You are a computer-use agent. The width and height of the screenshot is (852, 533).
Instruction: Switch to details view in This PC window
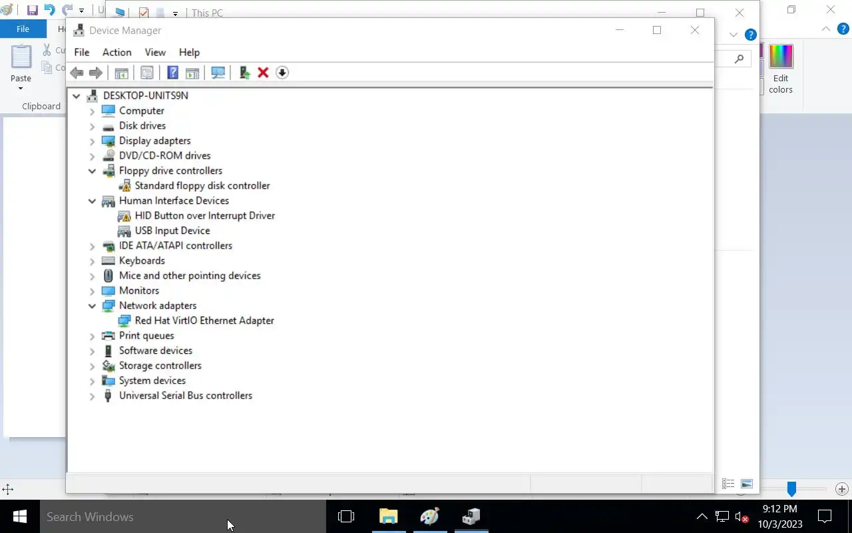[728, 484]
